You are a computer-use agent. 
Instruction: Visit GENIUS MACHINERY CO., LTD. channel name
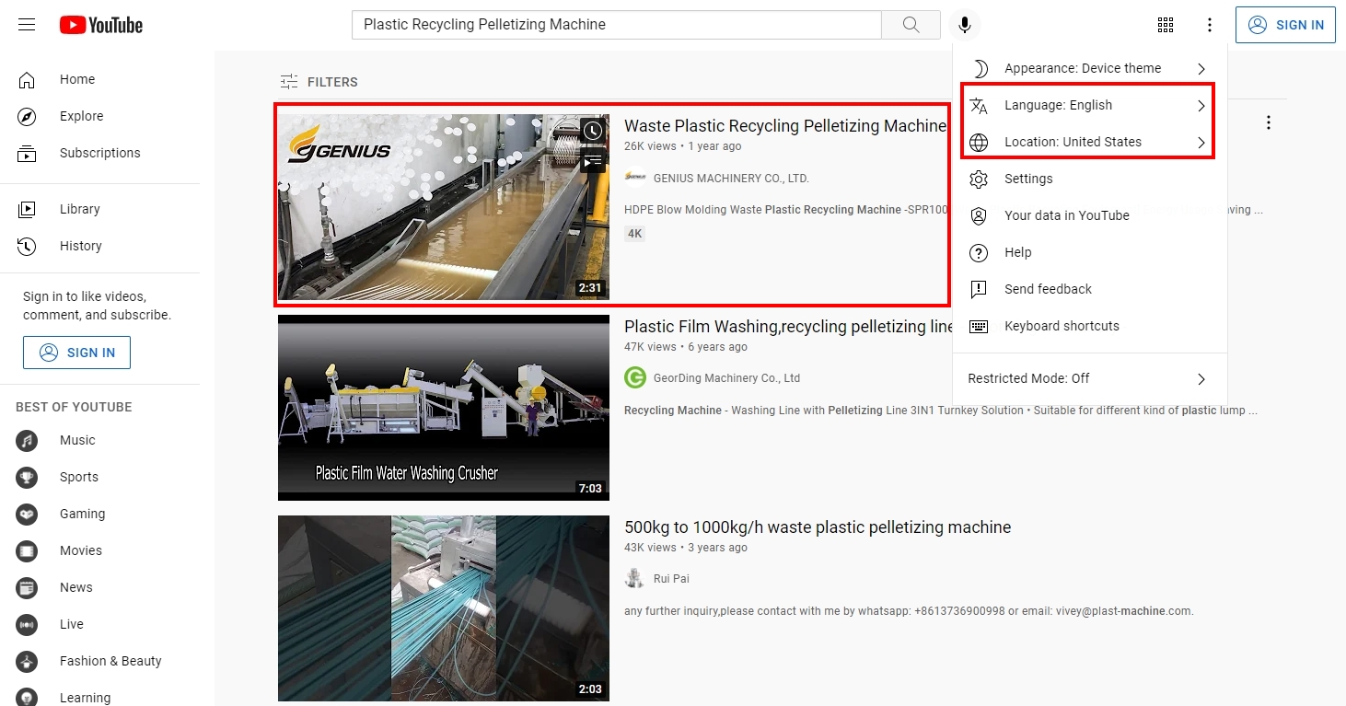pos(731,179)
